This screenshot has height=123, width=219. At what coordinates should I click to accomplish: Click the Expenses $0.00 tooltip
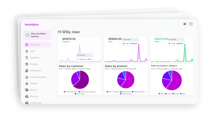(x=84, y=57)
